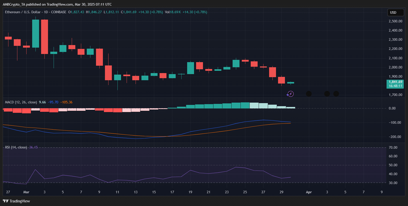Open the RSI (14, close) indicator legend
This screenshot has height=206, width=408.
[16, 147]
